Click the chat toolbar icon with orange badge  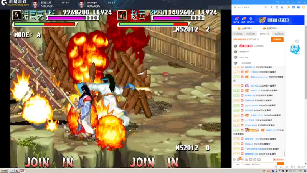click(x=239, y=159)
